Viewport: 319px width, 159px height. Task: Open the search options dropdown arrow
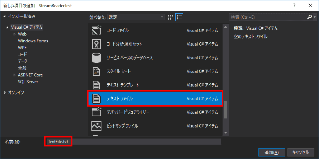tap(315, 17)
